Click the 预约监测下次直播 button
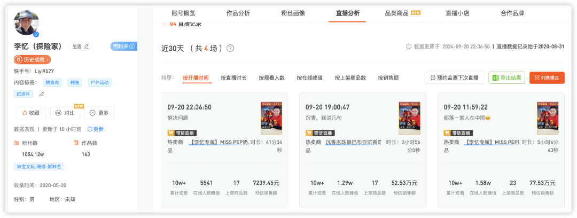The height and width of the screenshot is (218, 577). (x=455, y=78)
